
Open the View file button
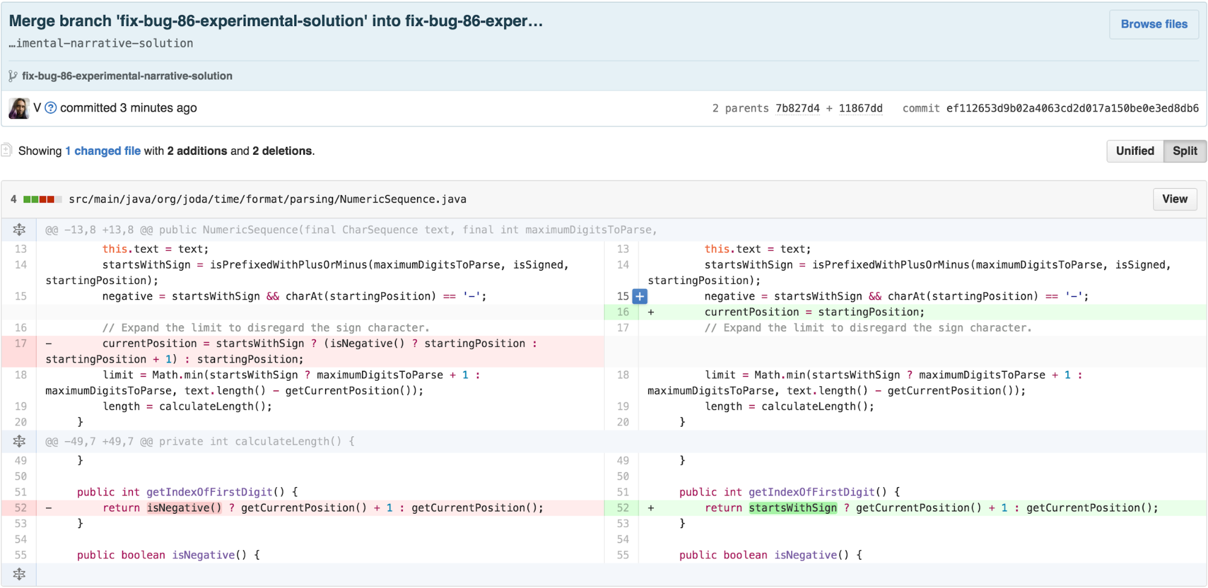coord(1175,199)
